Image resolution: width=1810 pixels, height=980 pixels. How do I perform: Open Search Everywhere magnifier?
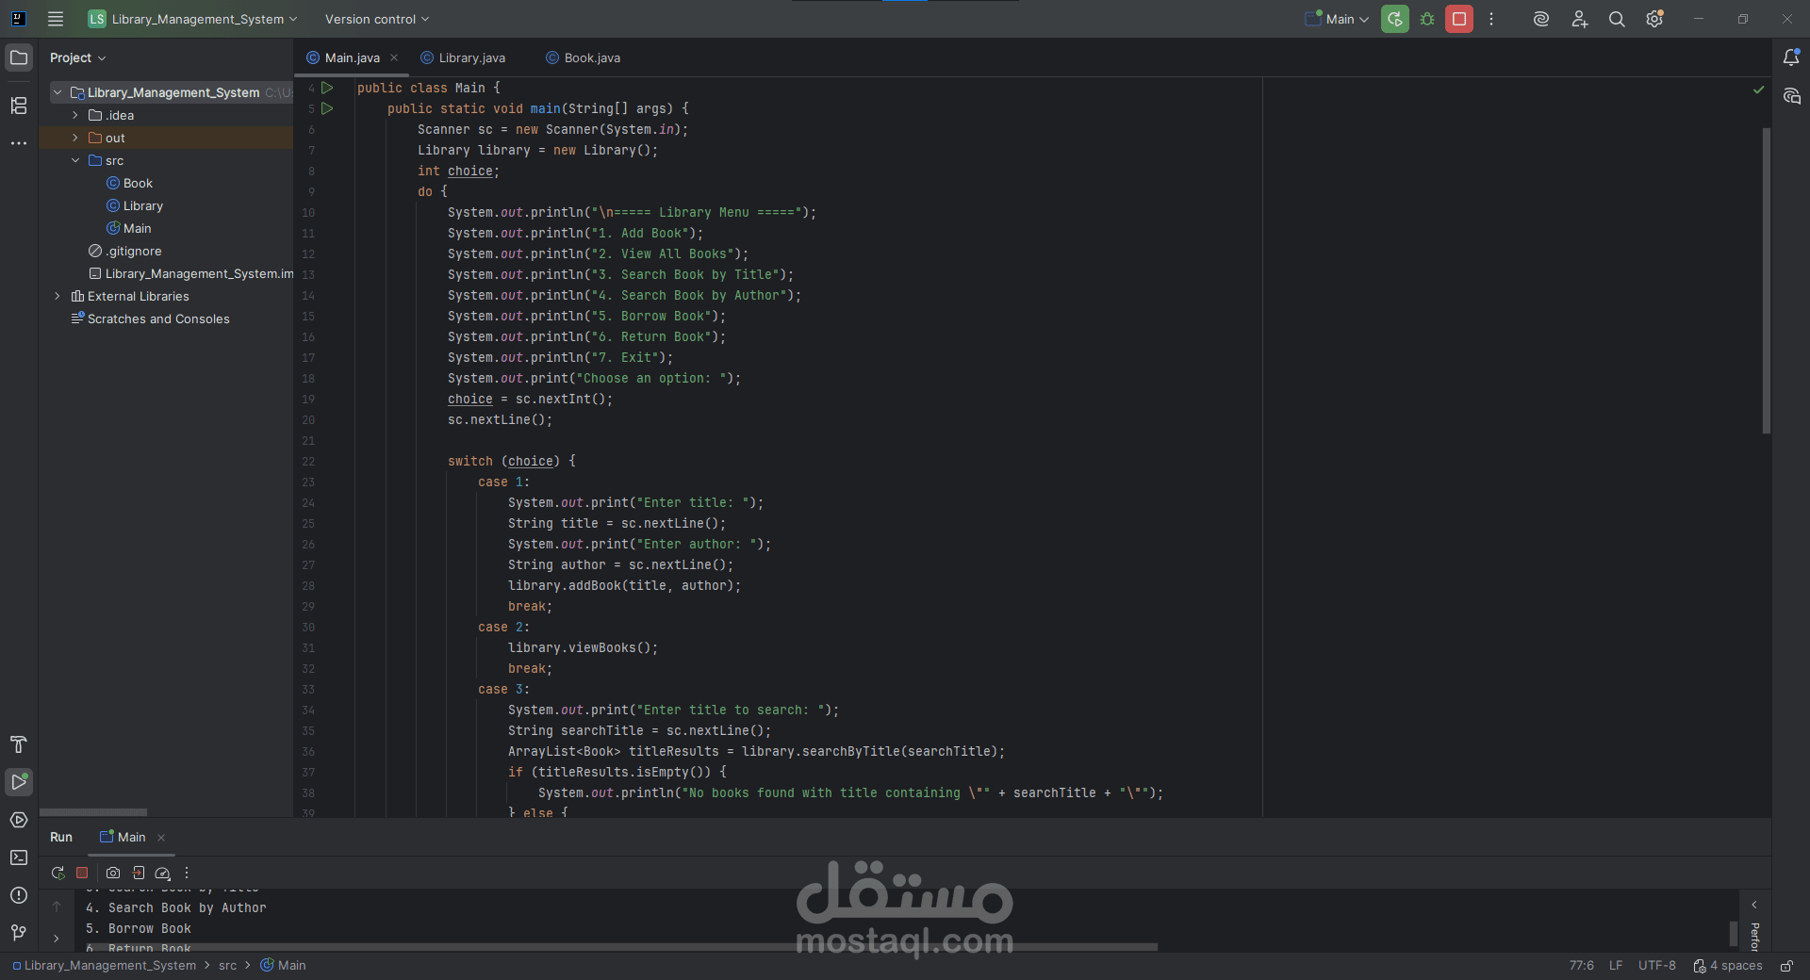pos(1617,19)
